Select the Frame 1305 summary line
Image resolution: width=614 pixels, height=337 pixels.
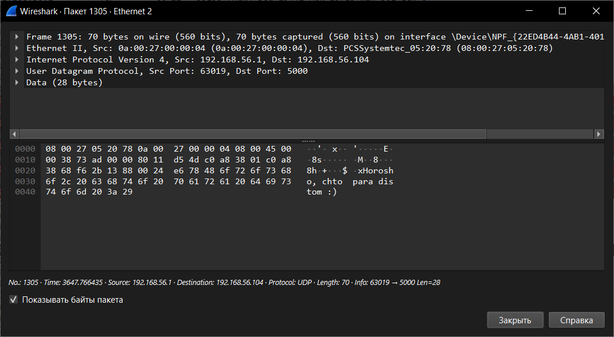(315, 37)
